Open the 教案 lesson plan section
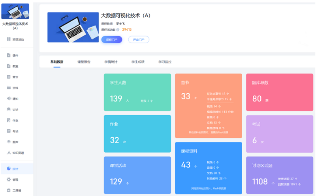Image resolution: width=316 pixels, height=196 pixels. point(9,66)
